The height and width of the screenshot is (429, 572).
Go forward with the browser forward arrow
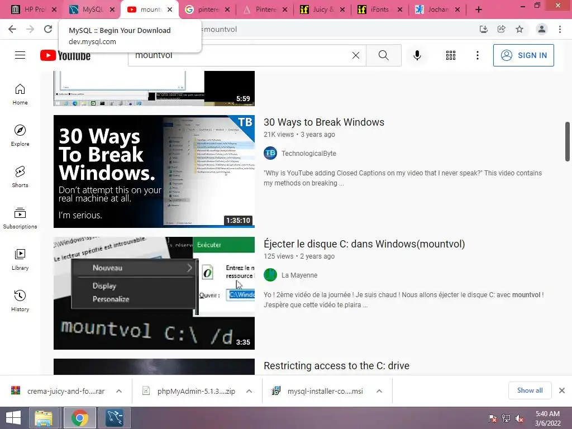[x=30, y=29]
